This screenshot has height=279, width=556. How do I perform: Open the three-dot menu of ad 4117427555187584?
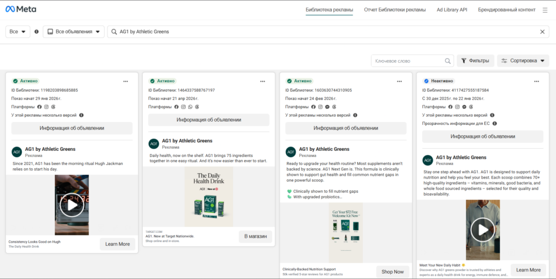coord(536,81)
